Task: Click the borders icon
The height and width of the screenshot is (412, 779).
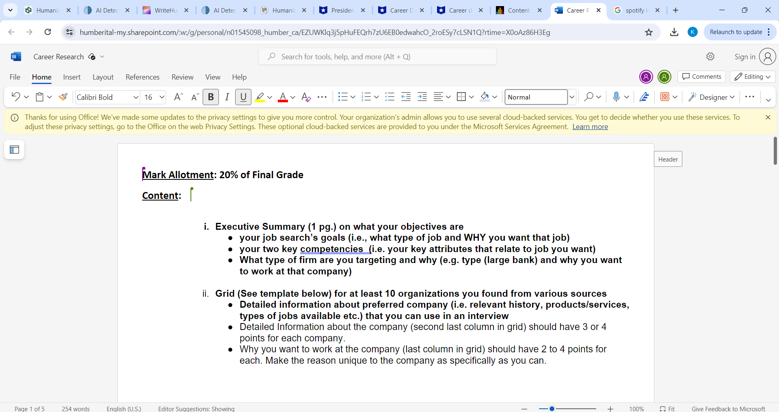Action: coord(461,97)
